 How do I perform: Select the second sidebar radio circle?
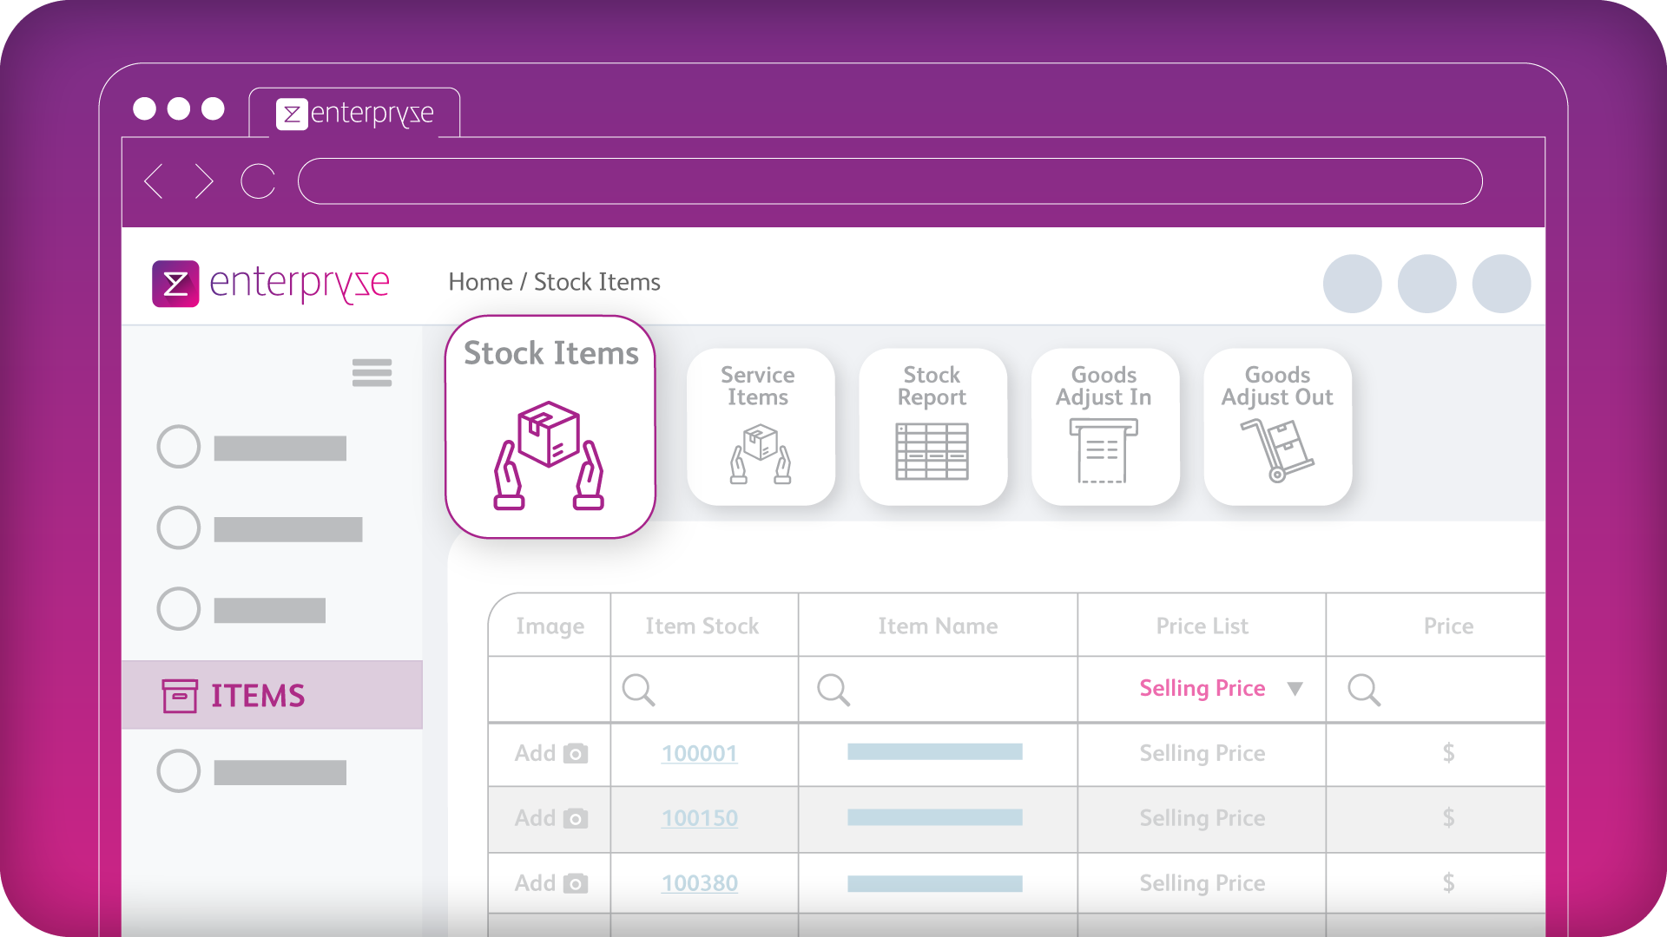[x=179, y=527]
